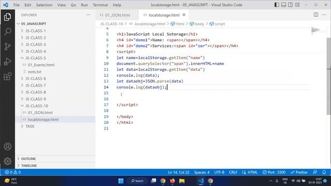Expand the JS-CLASS-4 folder

55,51
